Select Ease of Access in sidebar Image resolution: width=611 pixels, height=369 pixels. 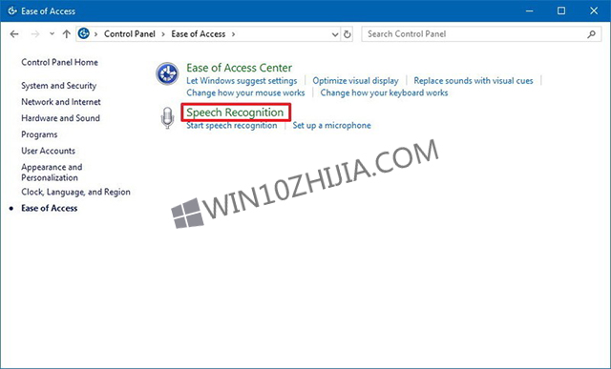click(x=50, y=208)
